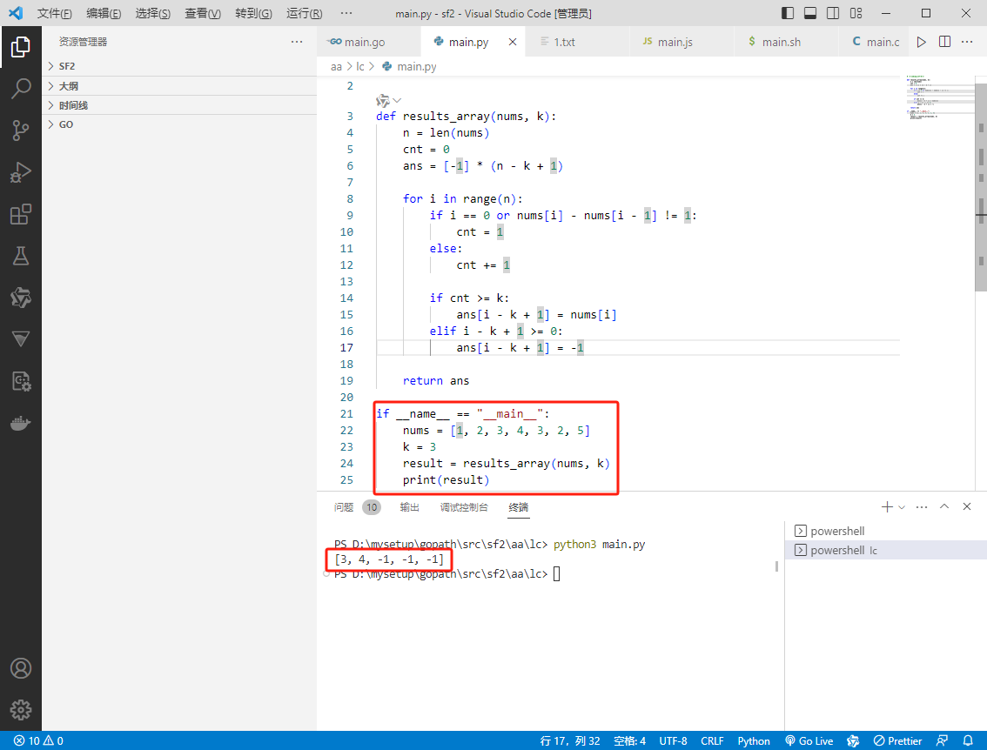Close the main.py editor tab
987x750 pixels.
click(513, 42)
